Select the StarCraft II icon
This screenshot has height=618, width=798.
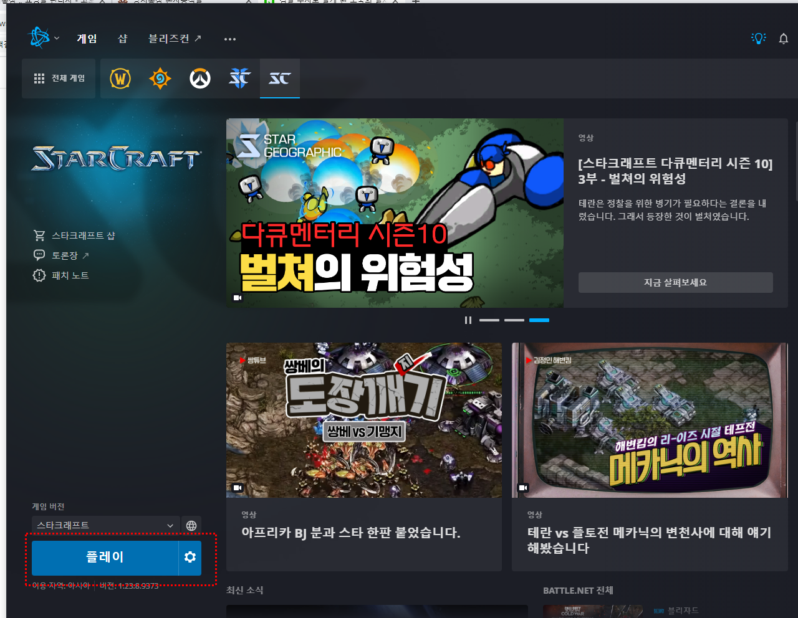click(x=240, y=78)
